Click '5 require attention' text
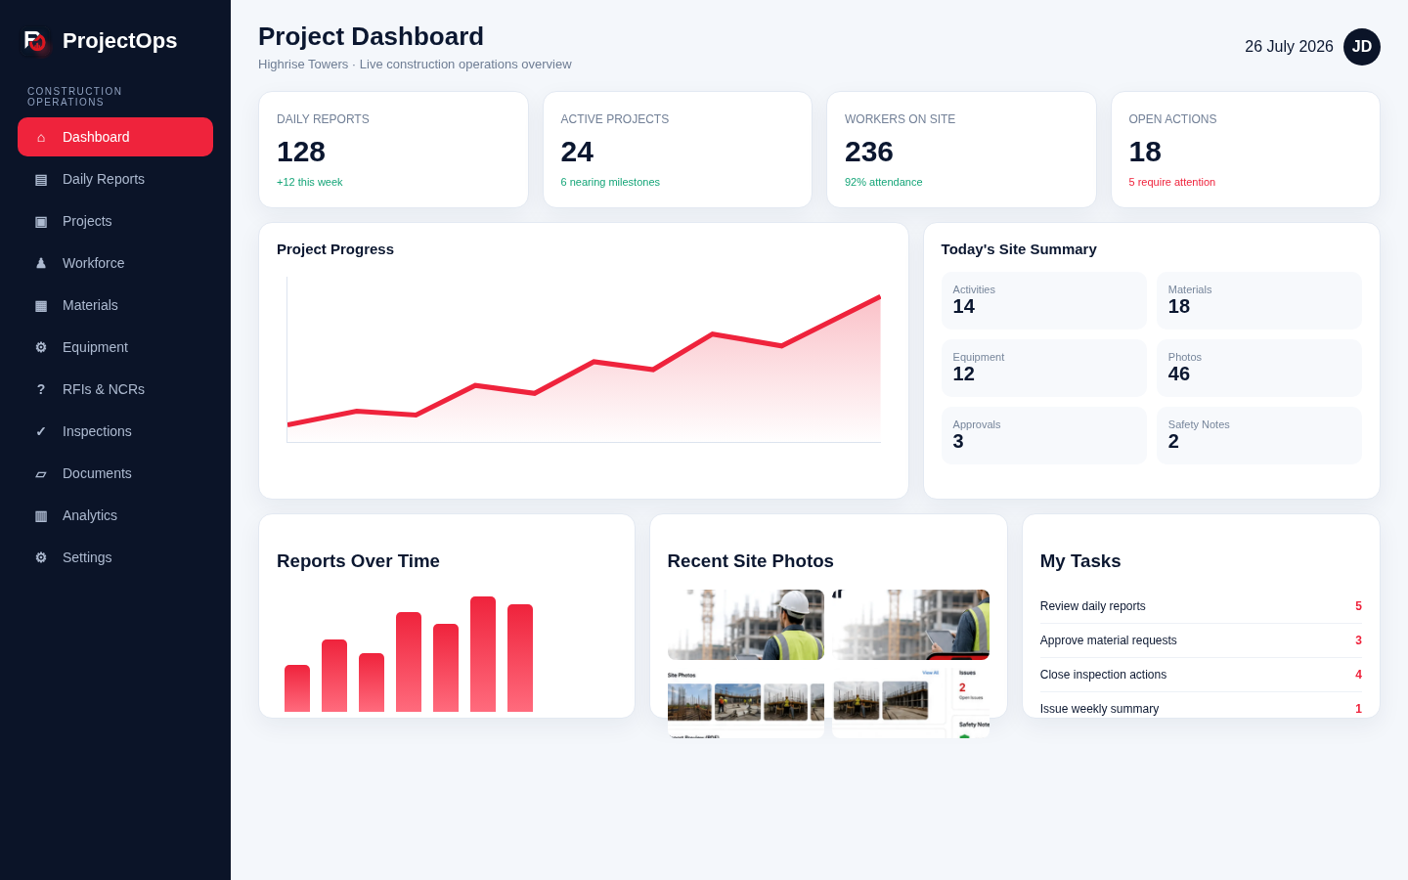 point(1171,182)
